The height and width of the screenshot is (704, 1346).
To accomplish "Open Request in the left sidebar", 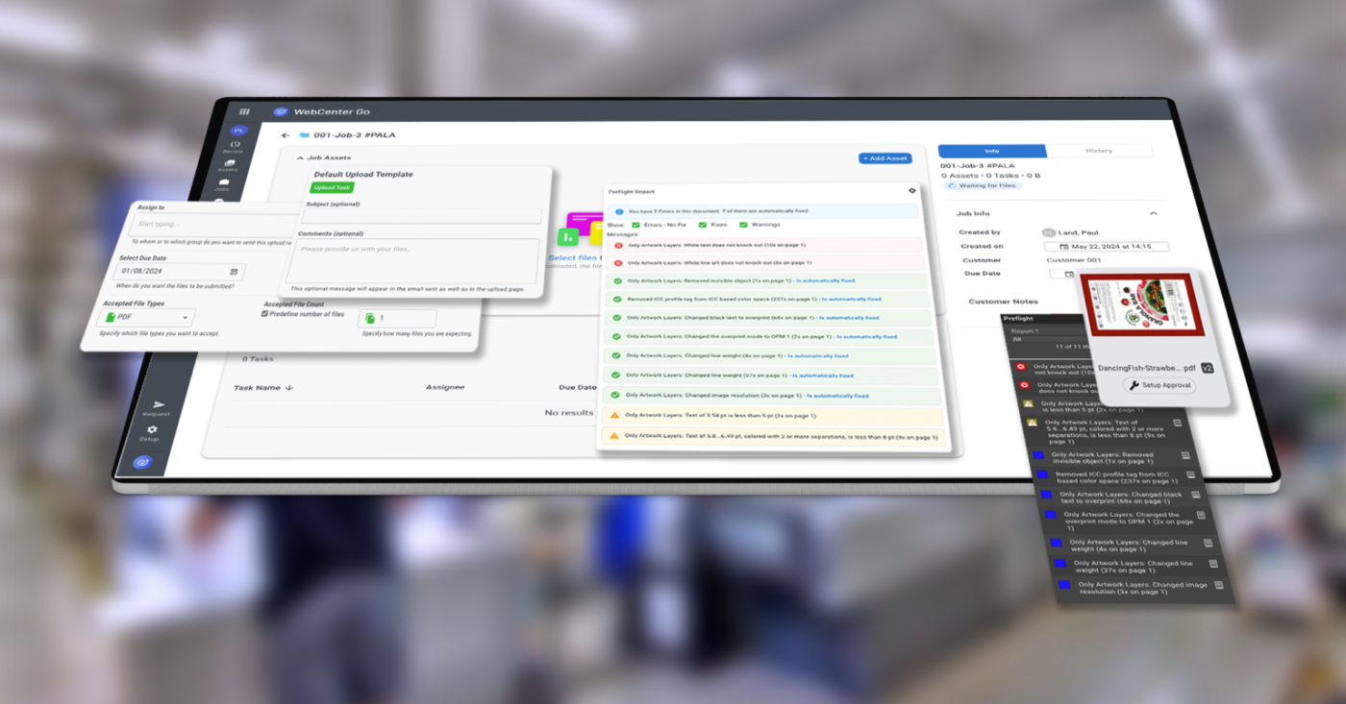I will tap(159, 407).
